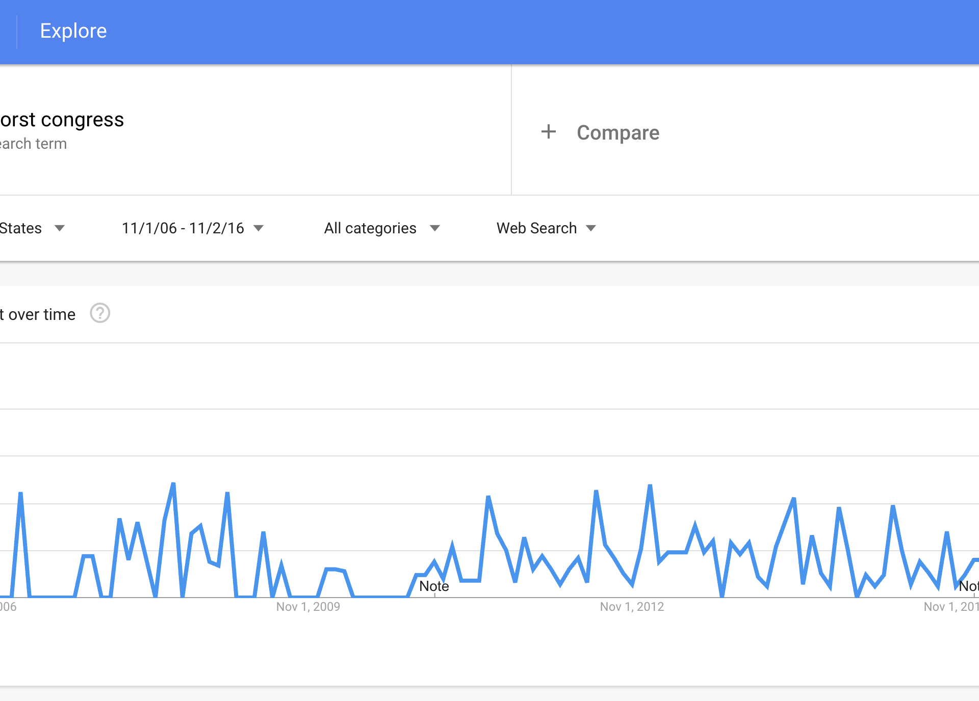The image size is (979, 701).
Task: Click the Nov 1, 2012 axis label
Action: click(632, 607)
